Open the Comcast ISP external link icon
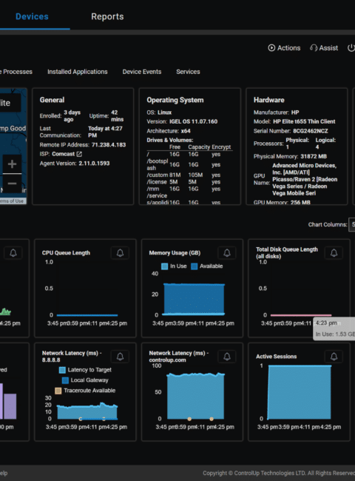The image size is (355, 481). click(79, 154)
